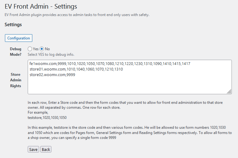
Task: Click the 'In this example, teststore' paragraph
Action: [x=129, y=132]
